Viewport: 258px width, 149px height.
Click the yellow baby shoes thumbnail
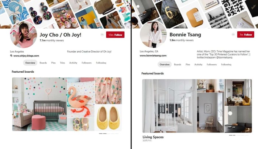click(108, 118)
